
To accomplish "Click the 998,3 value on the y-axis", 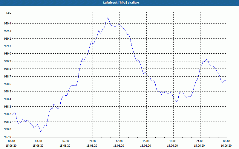I will (8, 107).
